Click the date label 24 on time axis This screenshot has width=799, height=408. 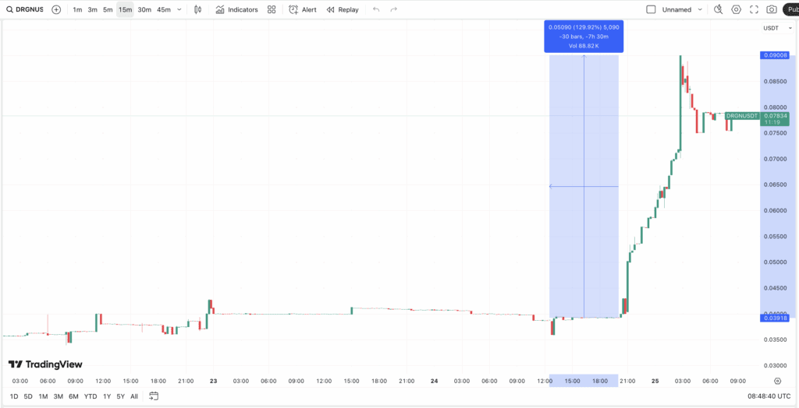pyautogui.click(x=434, y=381)
